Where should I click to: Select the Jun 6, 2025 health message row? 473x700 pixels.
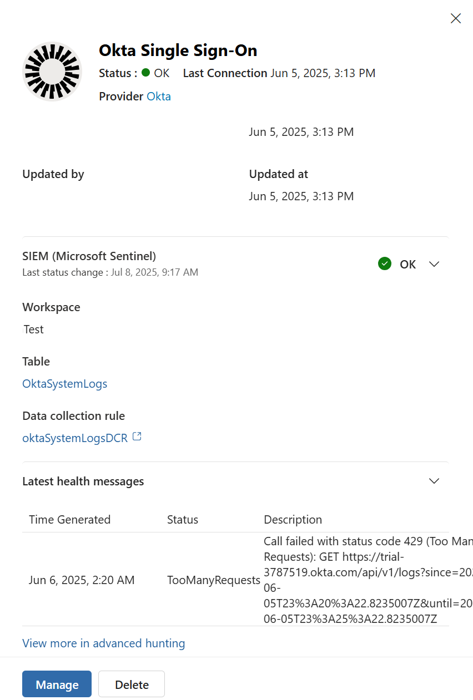[x=82, y=580]
